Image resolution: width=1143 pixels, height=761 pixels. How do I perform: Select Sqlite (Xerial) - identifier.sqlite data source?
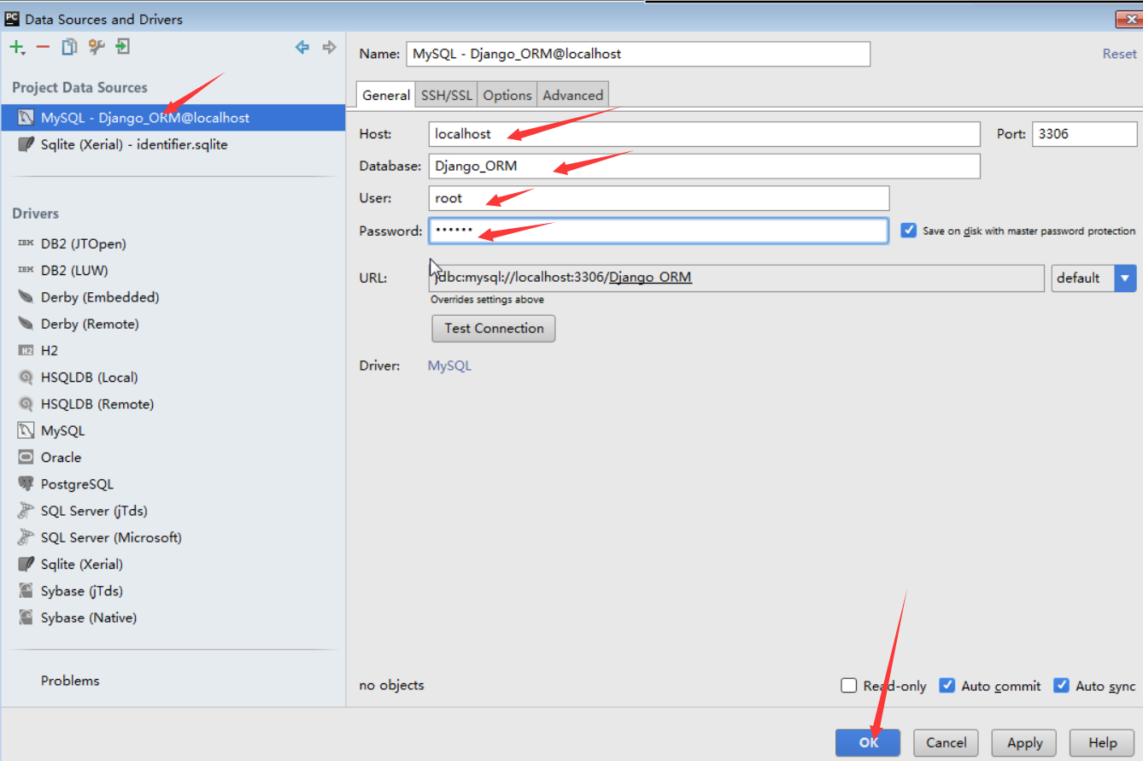click(x=173, y=144)
